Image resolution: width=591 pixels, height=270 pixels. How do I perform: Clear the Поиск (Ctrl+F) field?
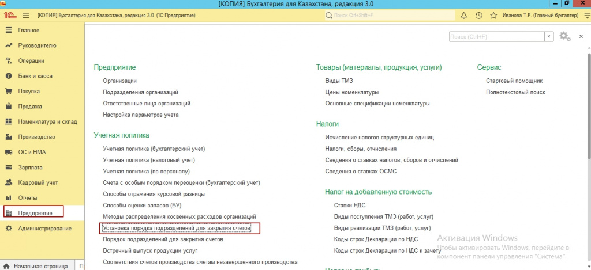point(549,36)
